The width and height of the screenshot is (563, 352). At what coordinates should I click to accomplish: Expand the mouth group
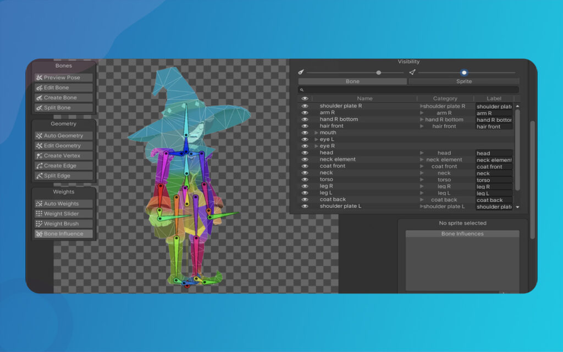tap(316, 133)
